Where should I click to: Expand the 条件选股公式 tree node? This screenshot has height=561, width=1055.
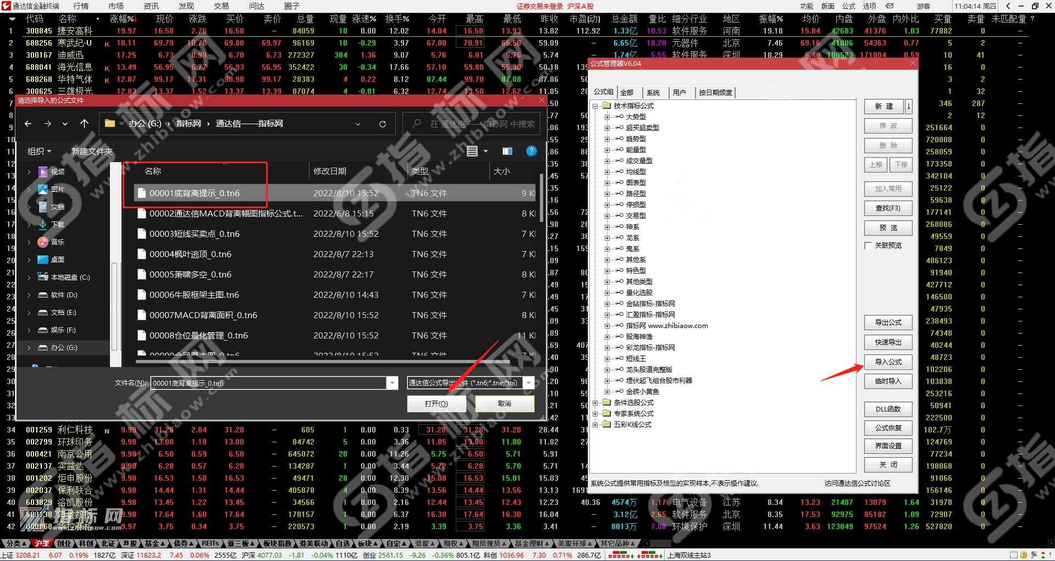click(595, 403)
